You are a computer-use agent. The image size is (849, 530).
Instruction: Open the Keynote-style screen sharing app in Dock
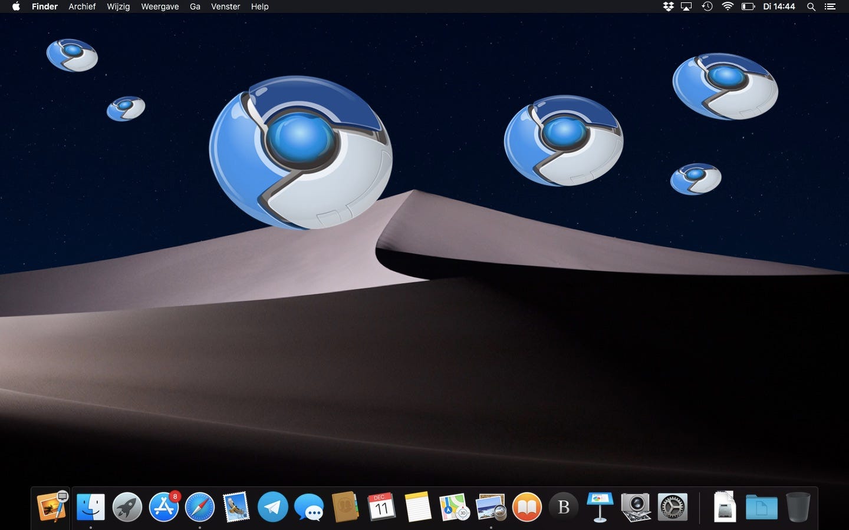52,507
